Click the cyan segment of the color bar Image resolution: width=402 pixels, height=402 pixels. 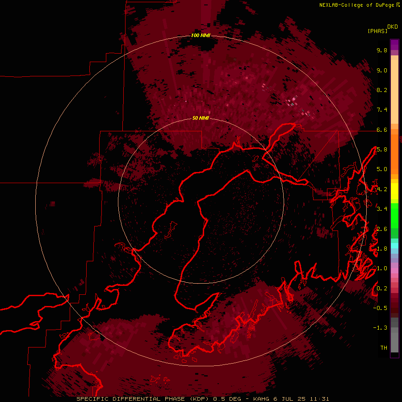394,245
